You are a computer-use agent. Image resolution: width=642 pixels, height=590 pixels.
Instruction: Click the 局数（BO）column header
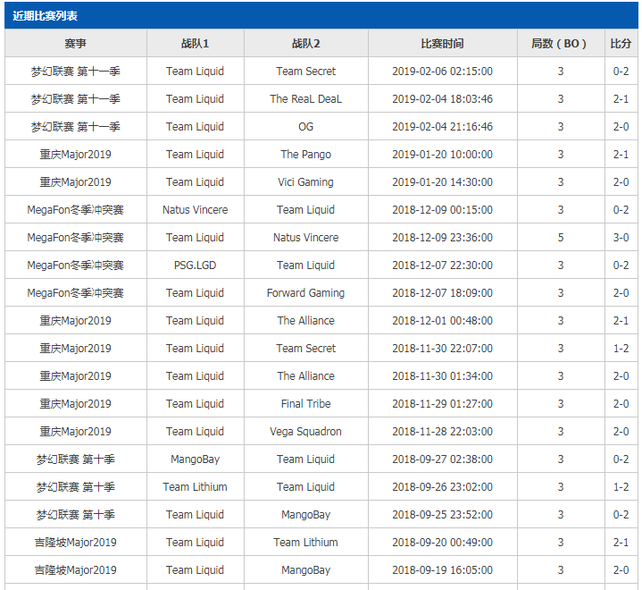pos(559,44)
